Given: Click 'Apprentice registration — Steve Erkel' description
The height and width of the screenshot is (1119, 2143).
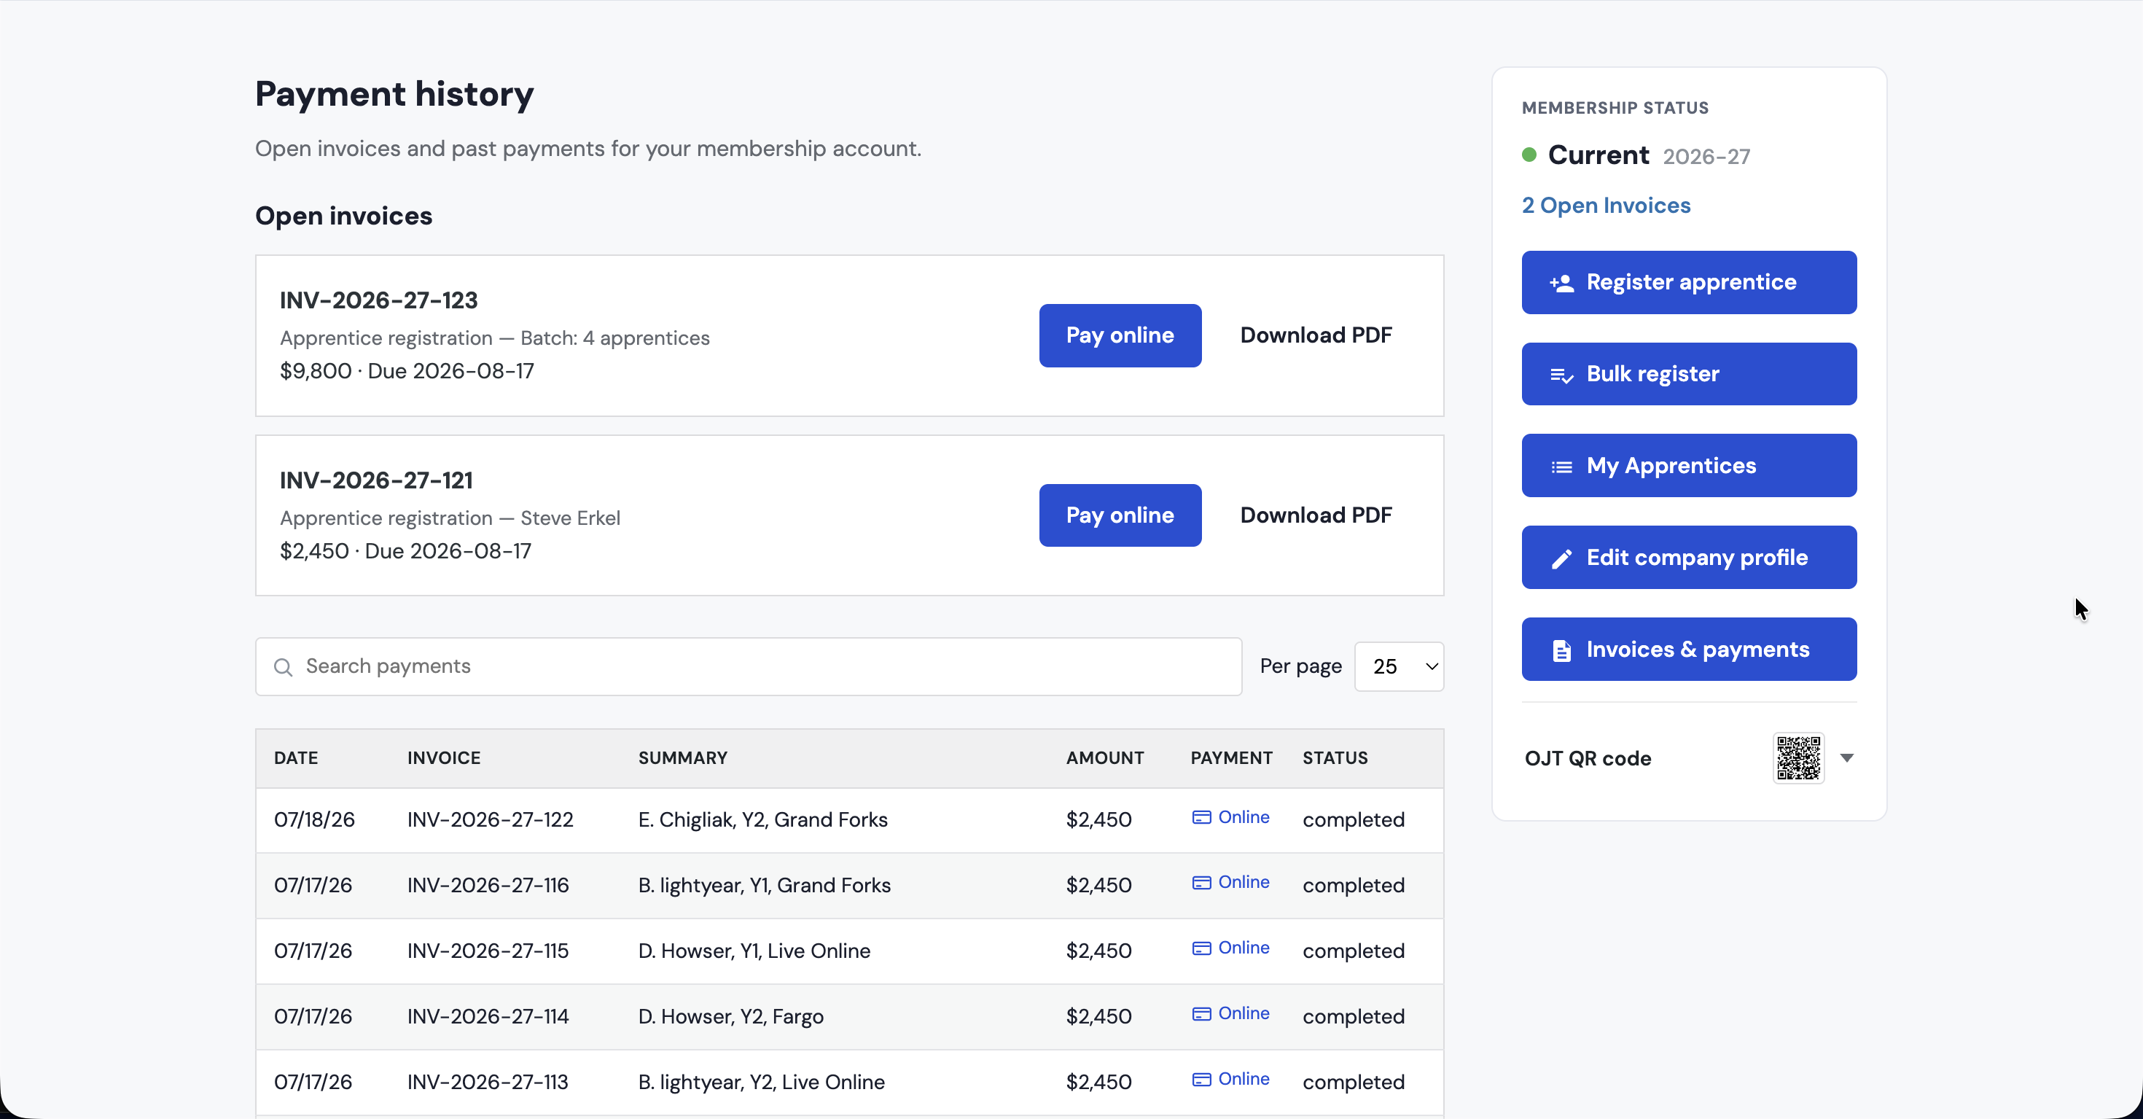Looking at the screenshot, I should [x=450, y=518].
